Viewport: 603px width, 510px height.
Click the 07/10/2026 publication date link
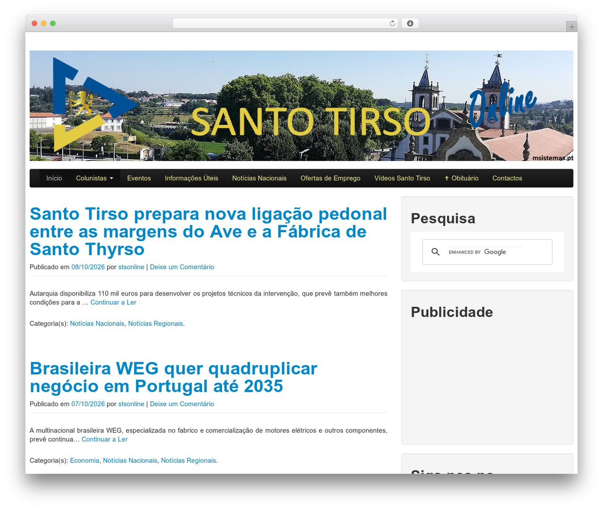coord(88,404)
